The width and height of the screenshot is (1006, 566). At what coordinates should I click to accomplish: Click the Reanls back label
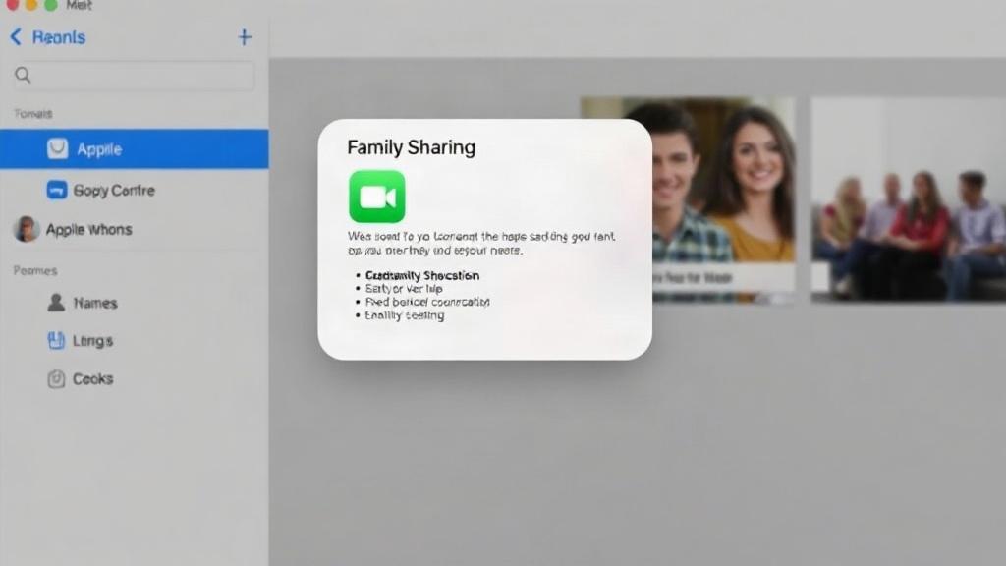pyautogui.click(x=59, y=37)
